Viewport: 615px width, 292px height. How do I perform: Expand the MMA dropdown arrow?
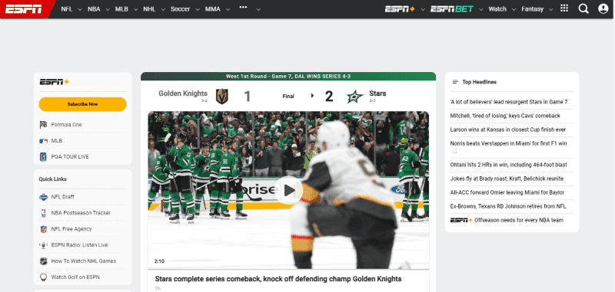click(228, 9)
